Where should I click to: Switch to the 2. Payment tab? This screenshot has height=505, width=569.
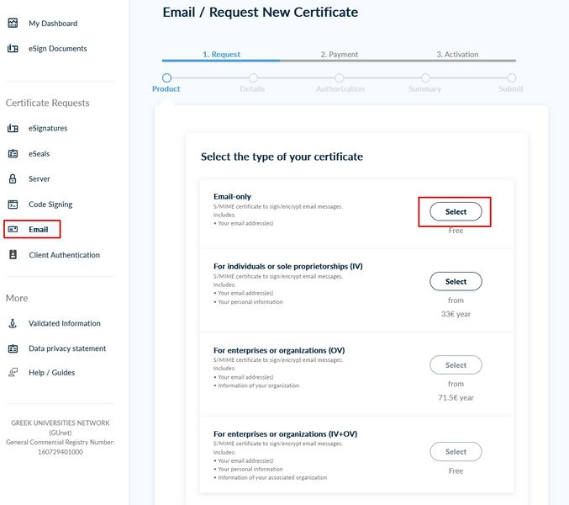[340, 55]
